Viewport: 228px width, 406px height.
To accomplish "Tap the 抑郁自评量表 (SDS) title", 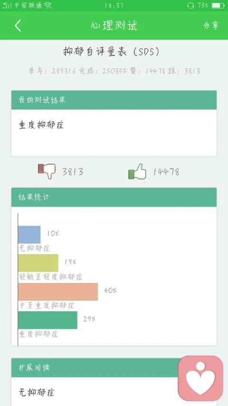I will click(111, 52).
